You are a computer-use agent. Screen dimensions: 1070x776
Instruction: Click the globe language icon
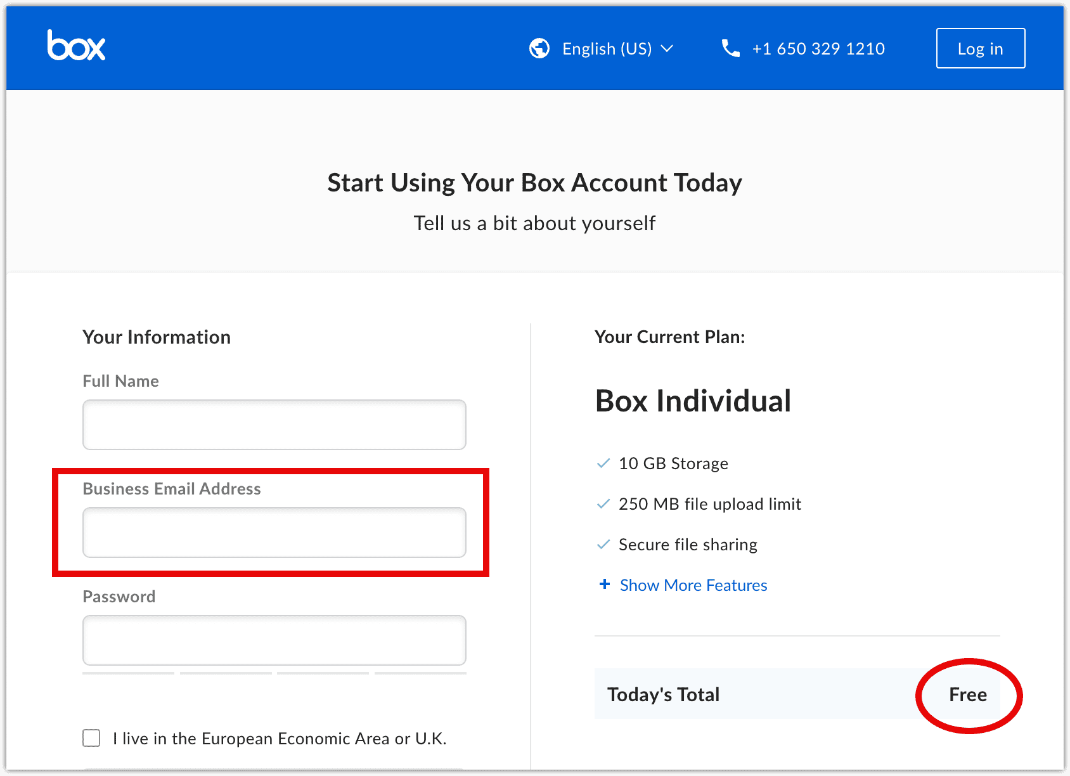(539, 48)
